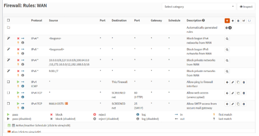Select the Allow SMTP access rule checkbox
259x136 pixels.
pos(9,103)
